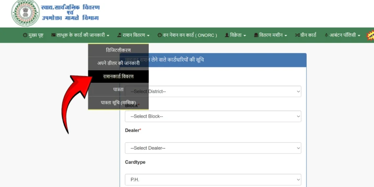The image size is (374, 187).
Task: Click अपने डीलर की जानकारी menu entry
Action: 118,63
